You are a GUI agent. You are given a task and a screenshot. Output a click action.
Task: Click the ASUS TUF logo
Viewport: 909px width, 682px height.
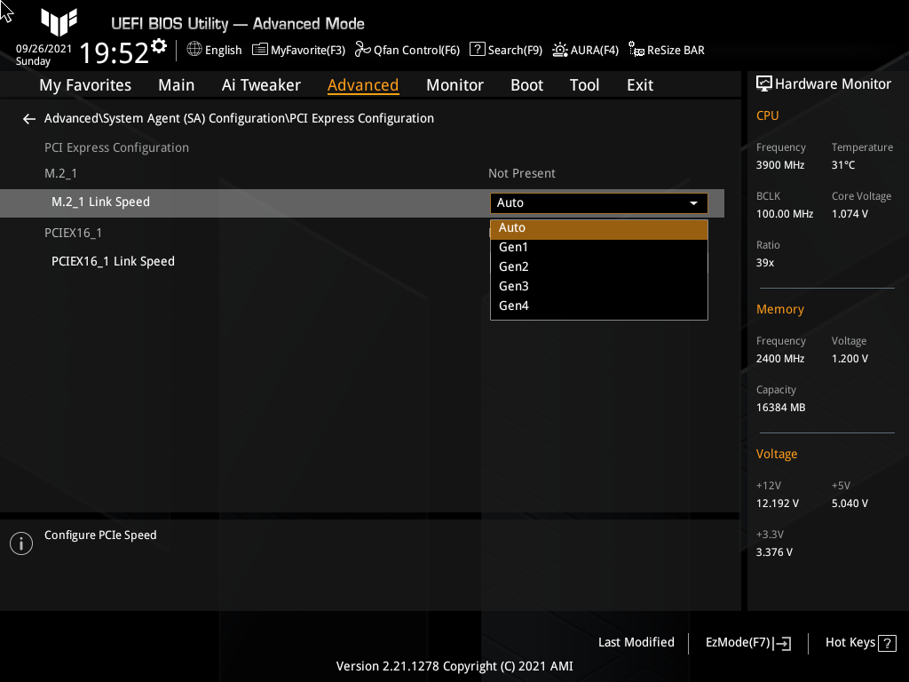point(59,24)
